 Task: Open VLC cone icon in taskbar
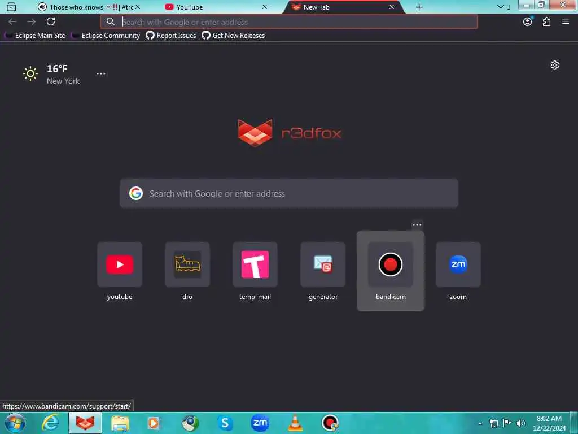click(295, 423)
